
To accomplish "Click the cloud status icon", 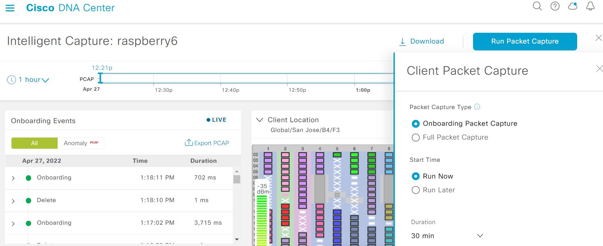I will (573, 6).
